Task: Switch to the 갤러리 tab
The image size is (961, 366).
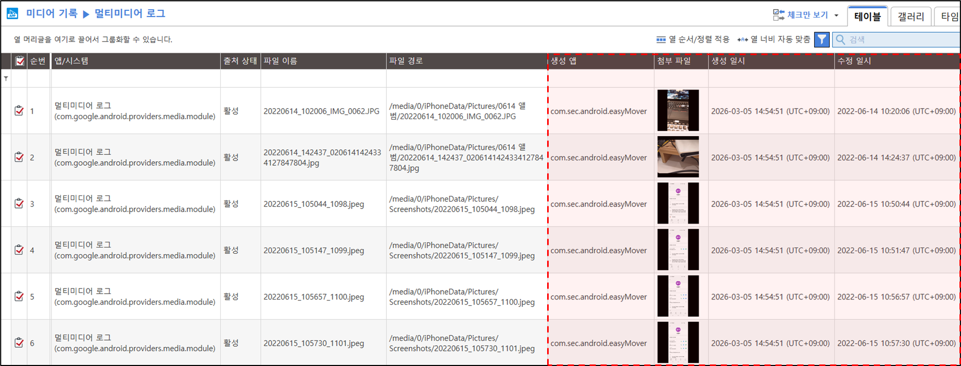Action: tap(911, 17)
